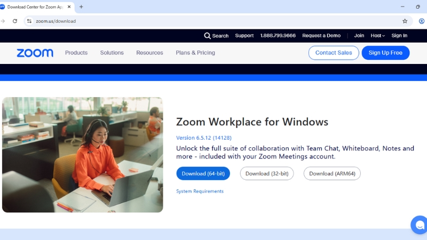This screenshot has width=427, height=240.
Task: Go forward with the arrow icon
Action: [3, 21]
